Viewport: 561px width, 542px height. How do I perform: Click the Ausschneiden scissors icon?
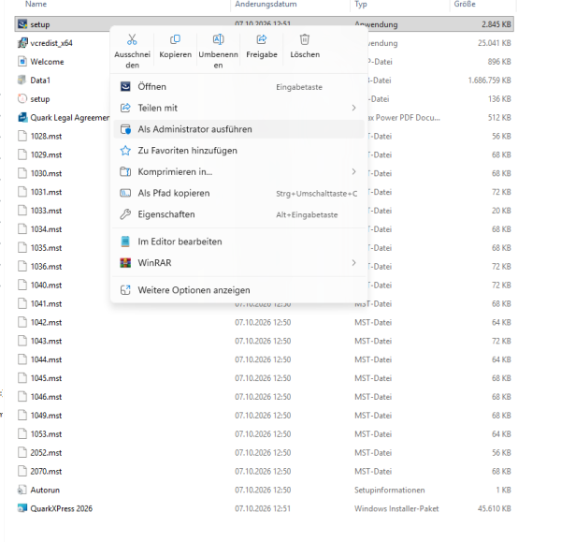coord(132,39)
